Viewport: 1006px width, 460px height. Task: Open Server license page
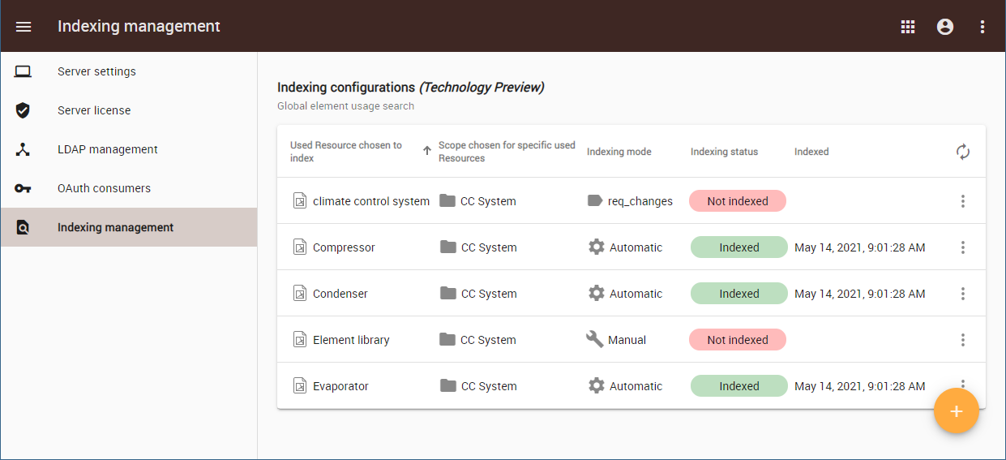click(94, 110)
